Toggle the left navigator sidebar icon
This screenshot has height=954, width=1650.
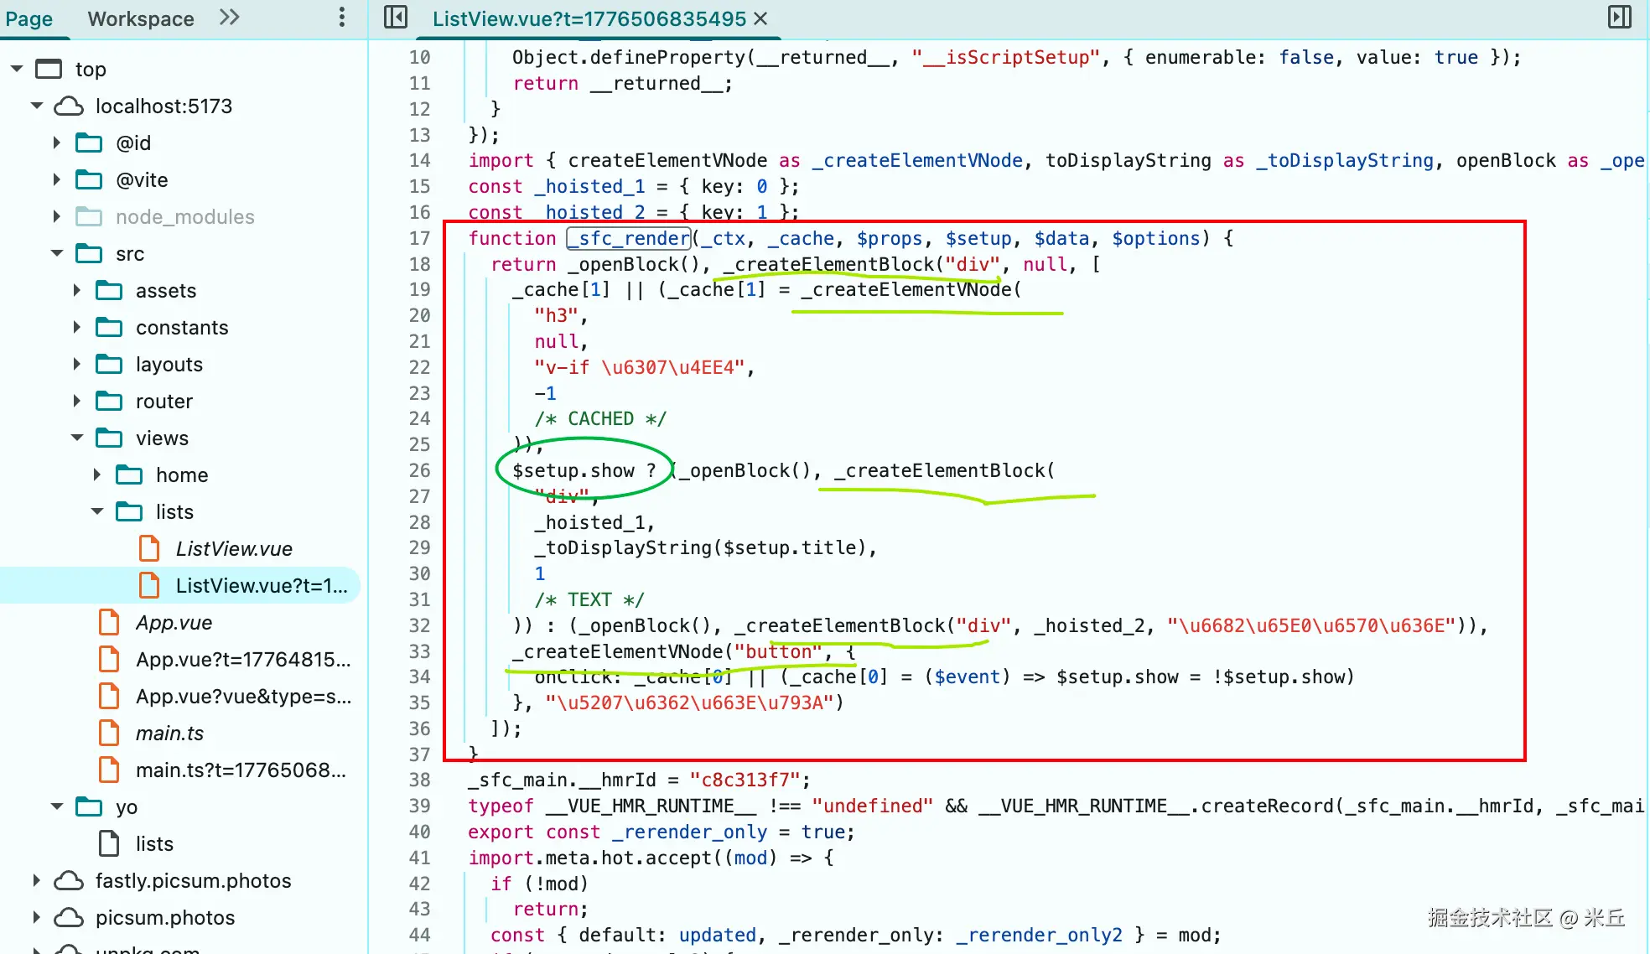tap(395, 18)
